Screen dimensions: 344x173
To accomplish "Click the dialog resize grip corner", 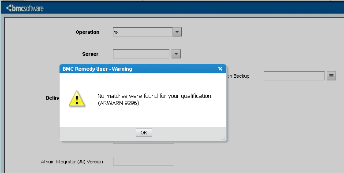I will coord(224,138).
